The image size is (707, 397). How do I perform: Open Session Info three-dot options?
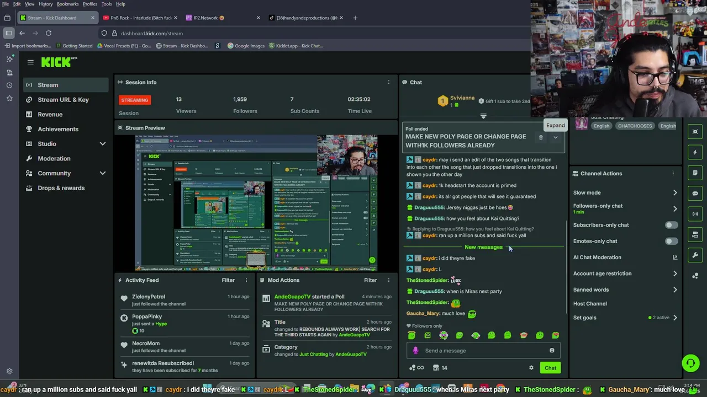click(x=388, y=82)
